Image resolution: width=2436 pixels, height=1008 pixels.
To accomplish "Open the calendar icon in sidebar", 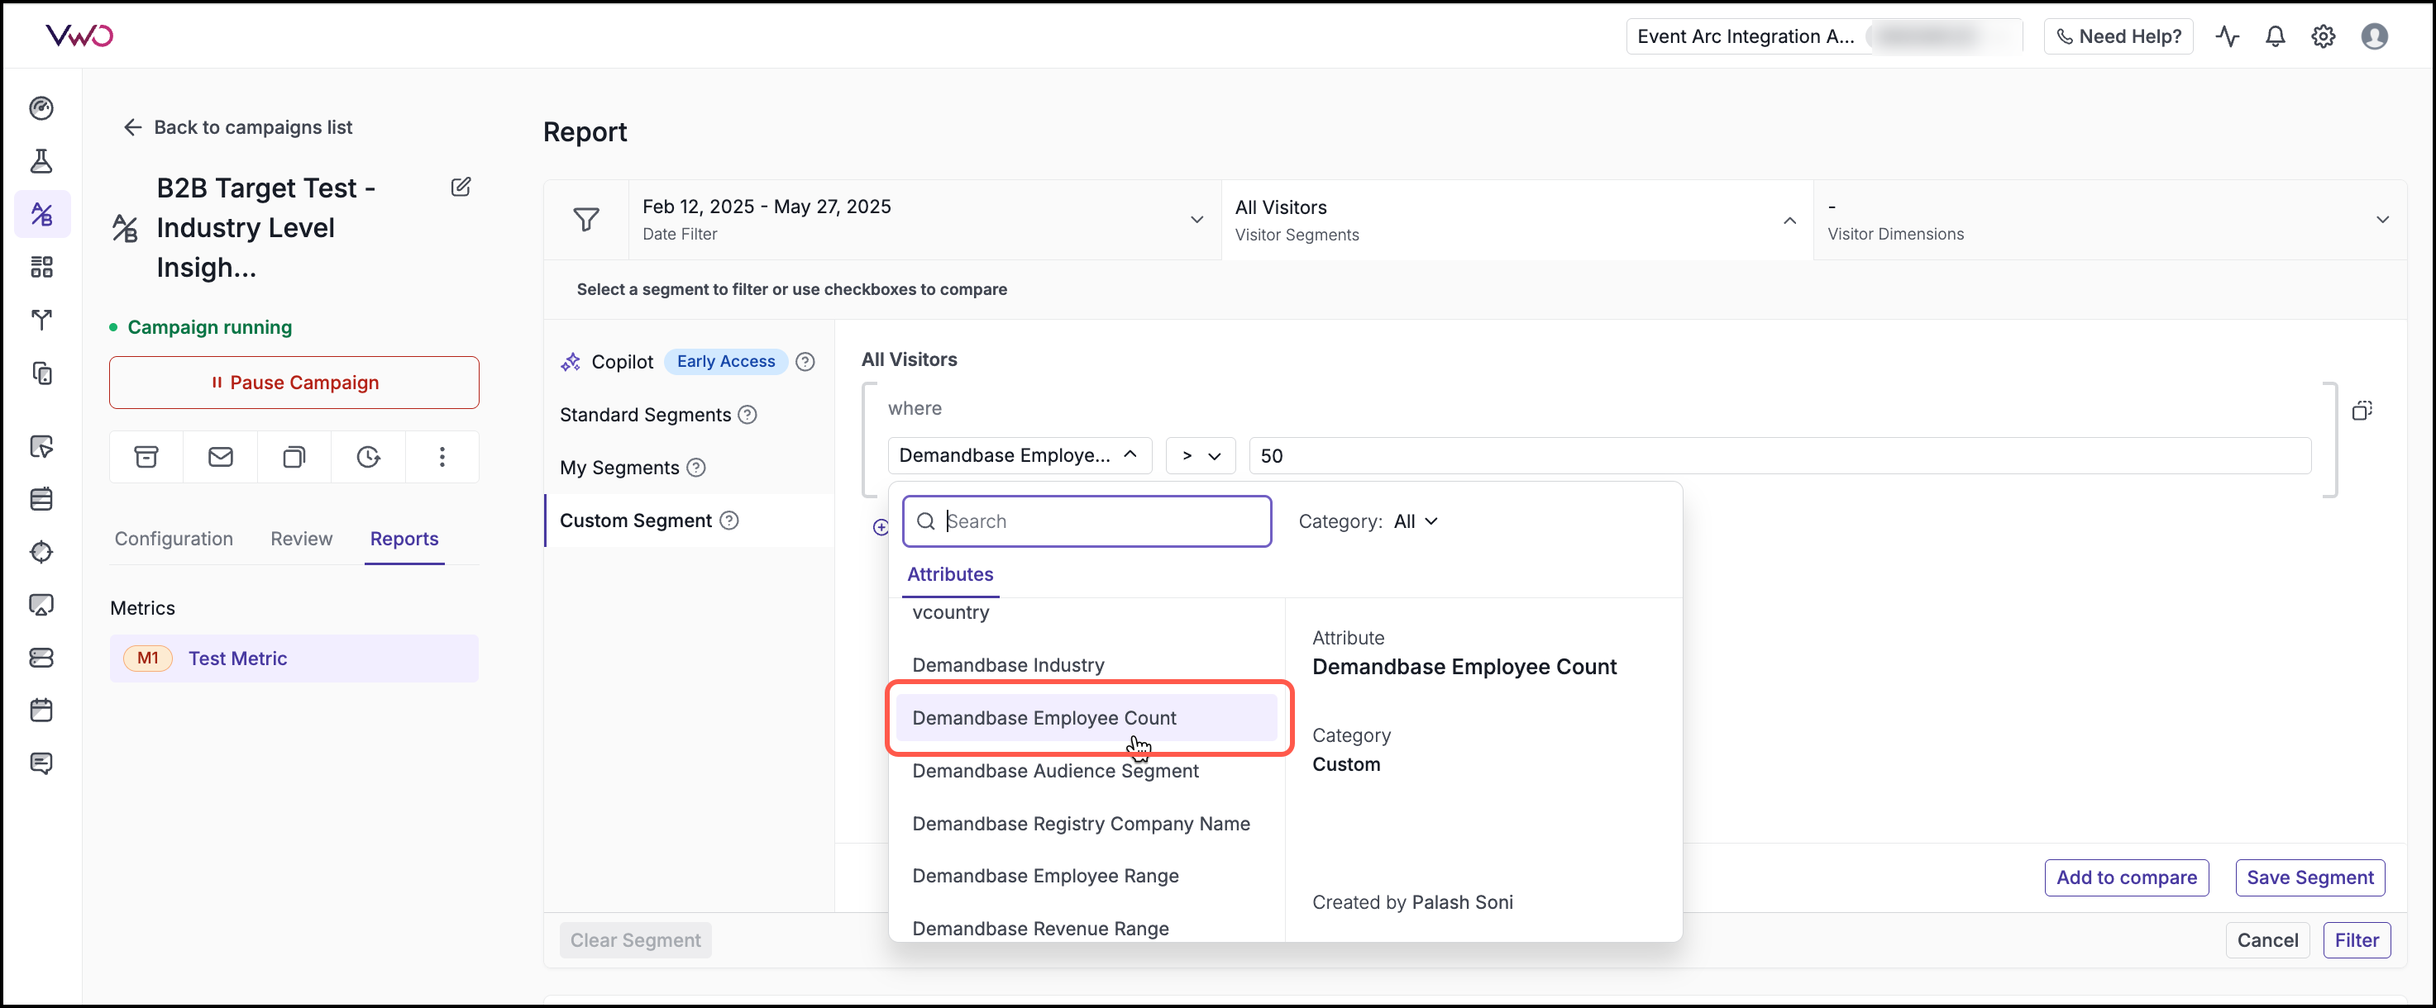I will pyautogui.click(x=41, y=711).
